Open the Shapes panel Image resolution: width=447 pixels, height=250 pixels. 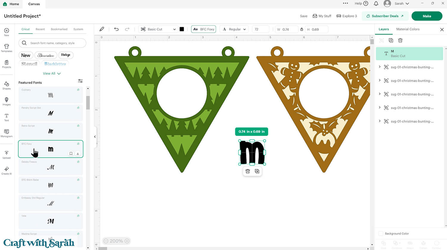6,85
